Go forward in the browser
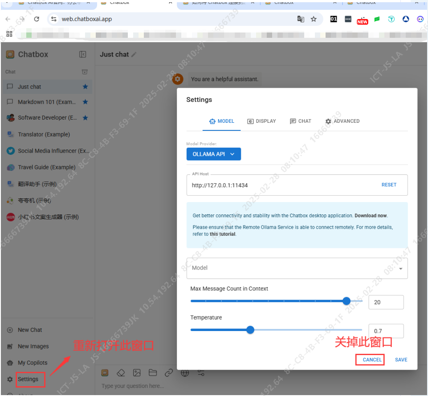 pos(22,19)
